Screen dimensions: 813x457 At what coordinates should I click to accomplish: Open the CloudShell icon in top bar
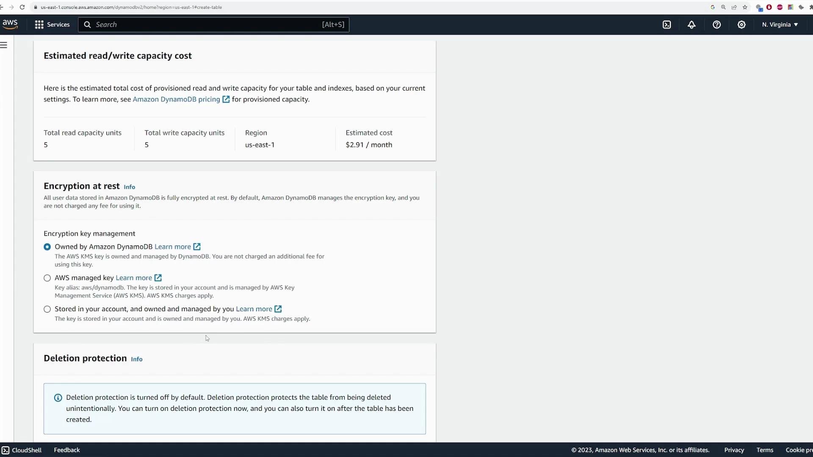click(666, 25)
